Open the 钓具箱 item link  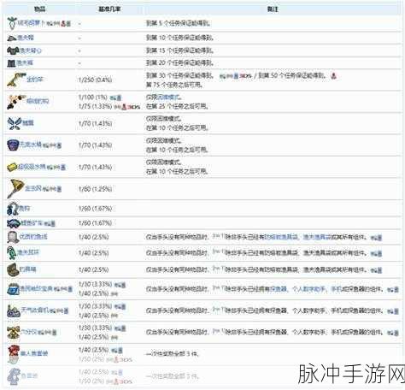click(27, 269)
